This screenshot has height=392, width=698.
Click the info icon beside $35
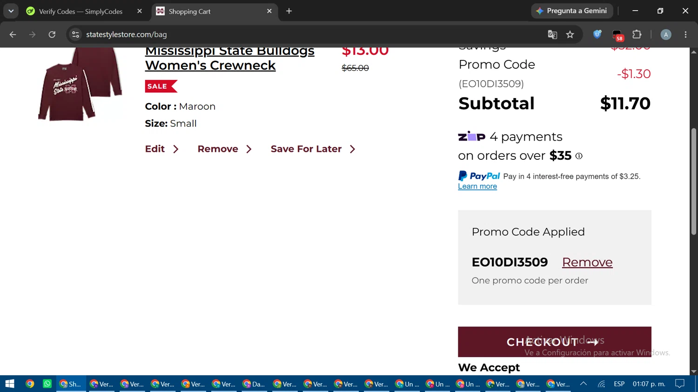click(x=579, y=156)
